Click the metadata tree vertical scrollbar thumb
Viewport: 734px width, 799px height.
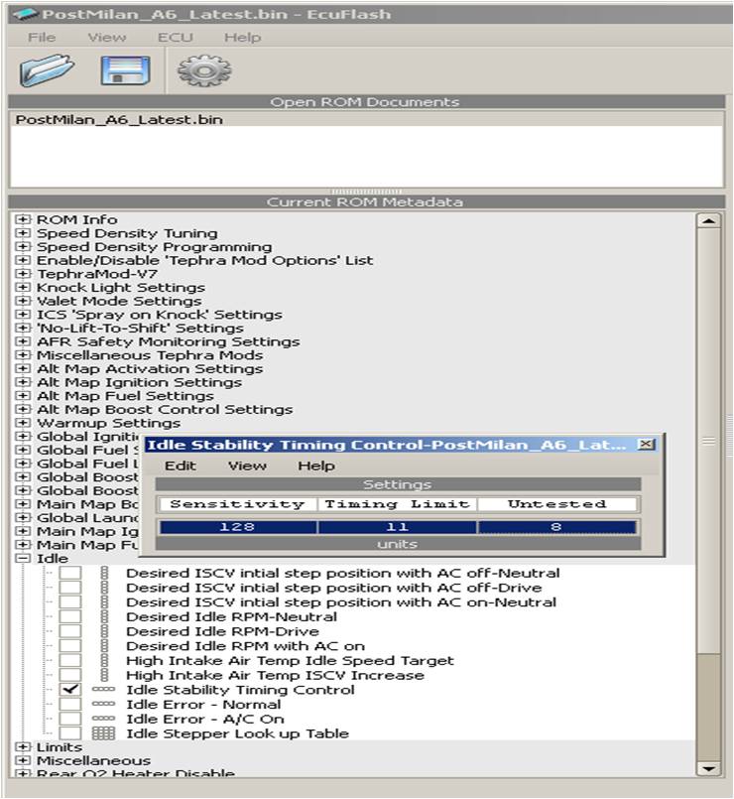[708, 441]
